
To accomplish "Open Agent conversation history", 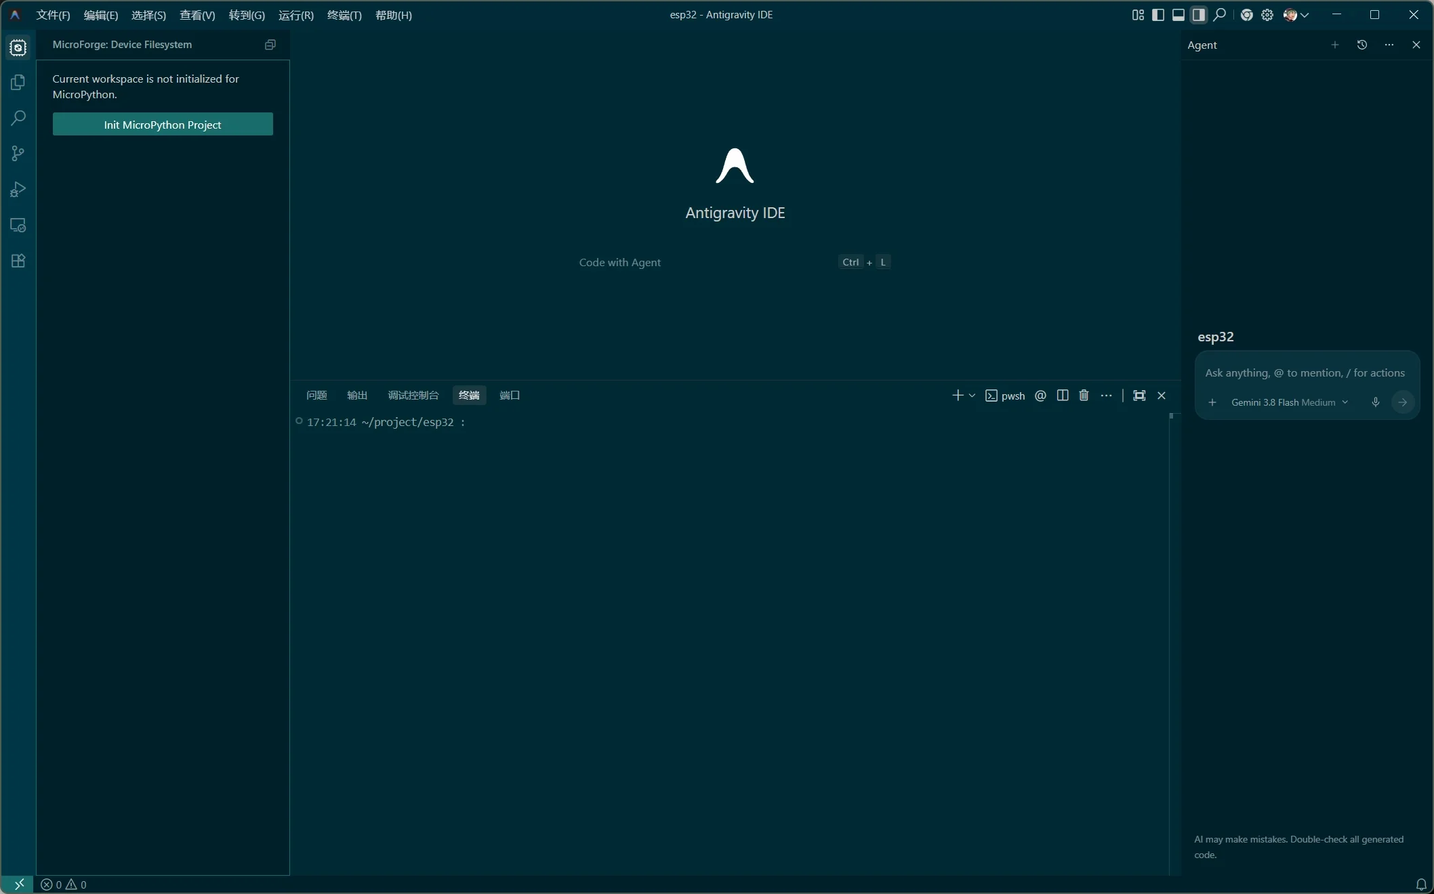I will tap(1362, 45).
